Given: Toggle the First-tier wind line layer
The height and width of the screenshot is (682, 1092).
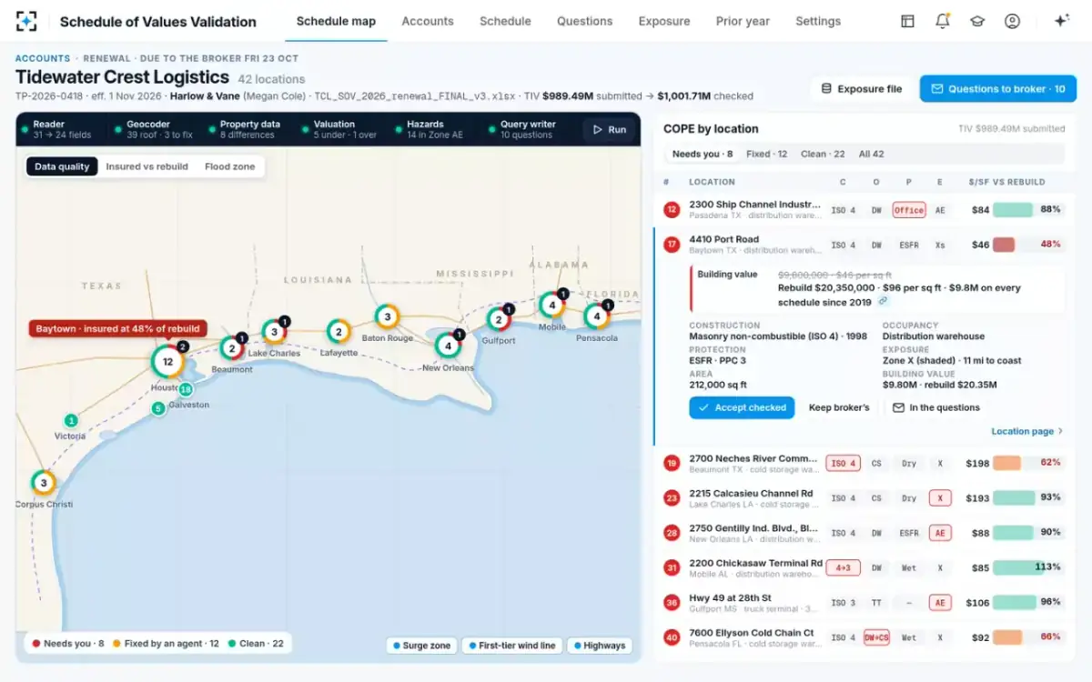Looking at the screenshot, I should pyautogui.click(x=513, y=646).
